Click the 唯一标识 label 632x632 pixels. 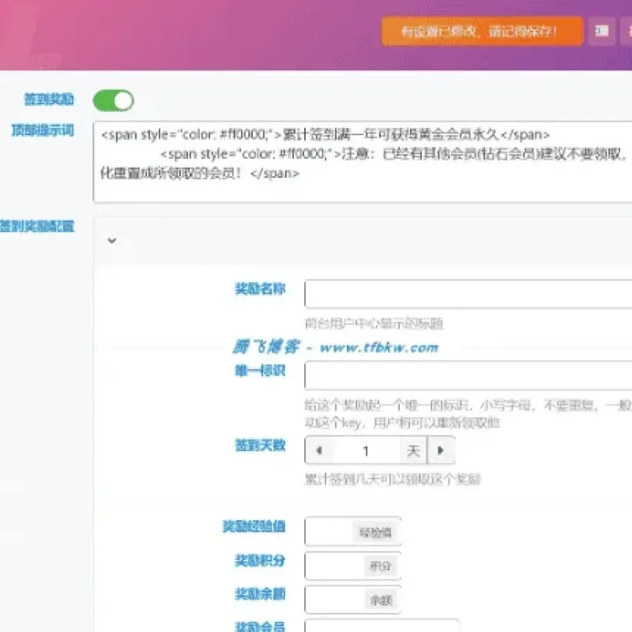[260, 371]
